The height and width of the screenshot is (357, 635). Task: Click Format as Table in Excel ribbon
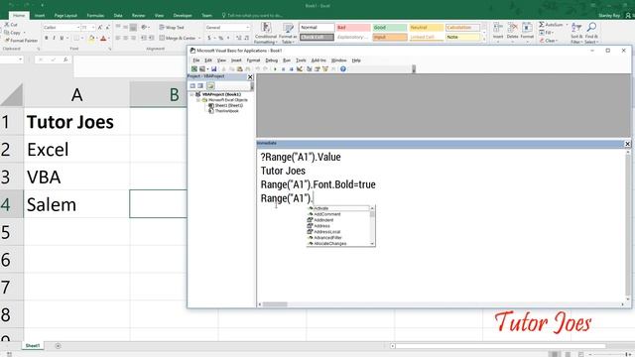click(288, 33)
